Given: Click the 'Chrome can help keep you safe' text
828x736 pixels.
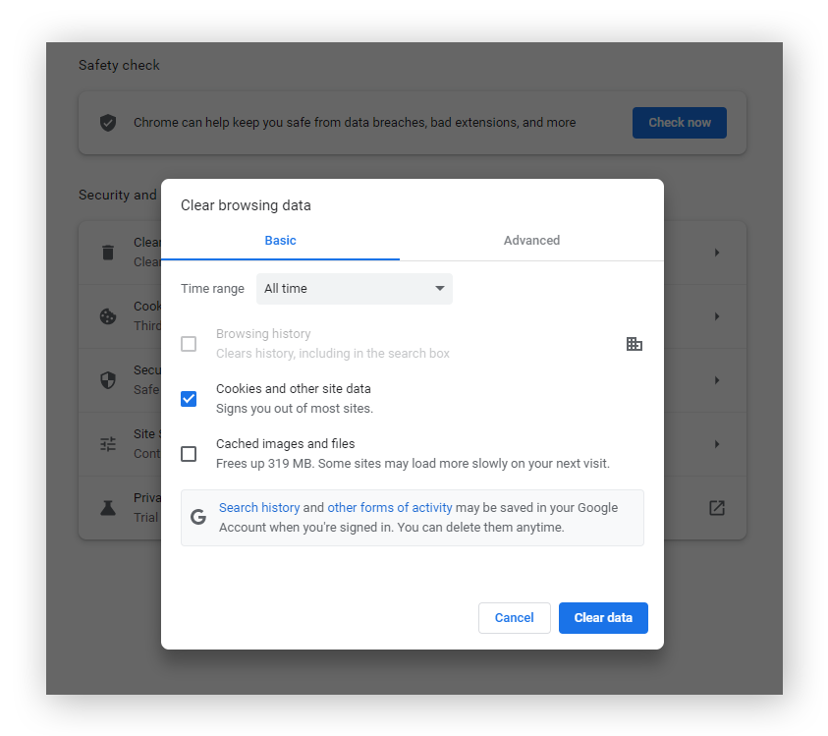Looking at the screenshot, I should pos(355,123).
